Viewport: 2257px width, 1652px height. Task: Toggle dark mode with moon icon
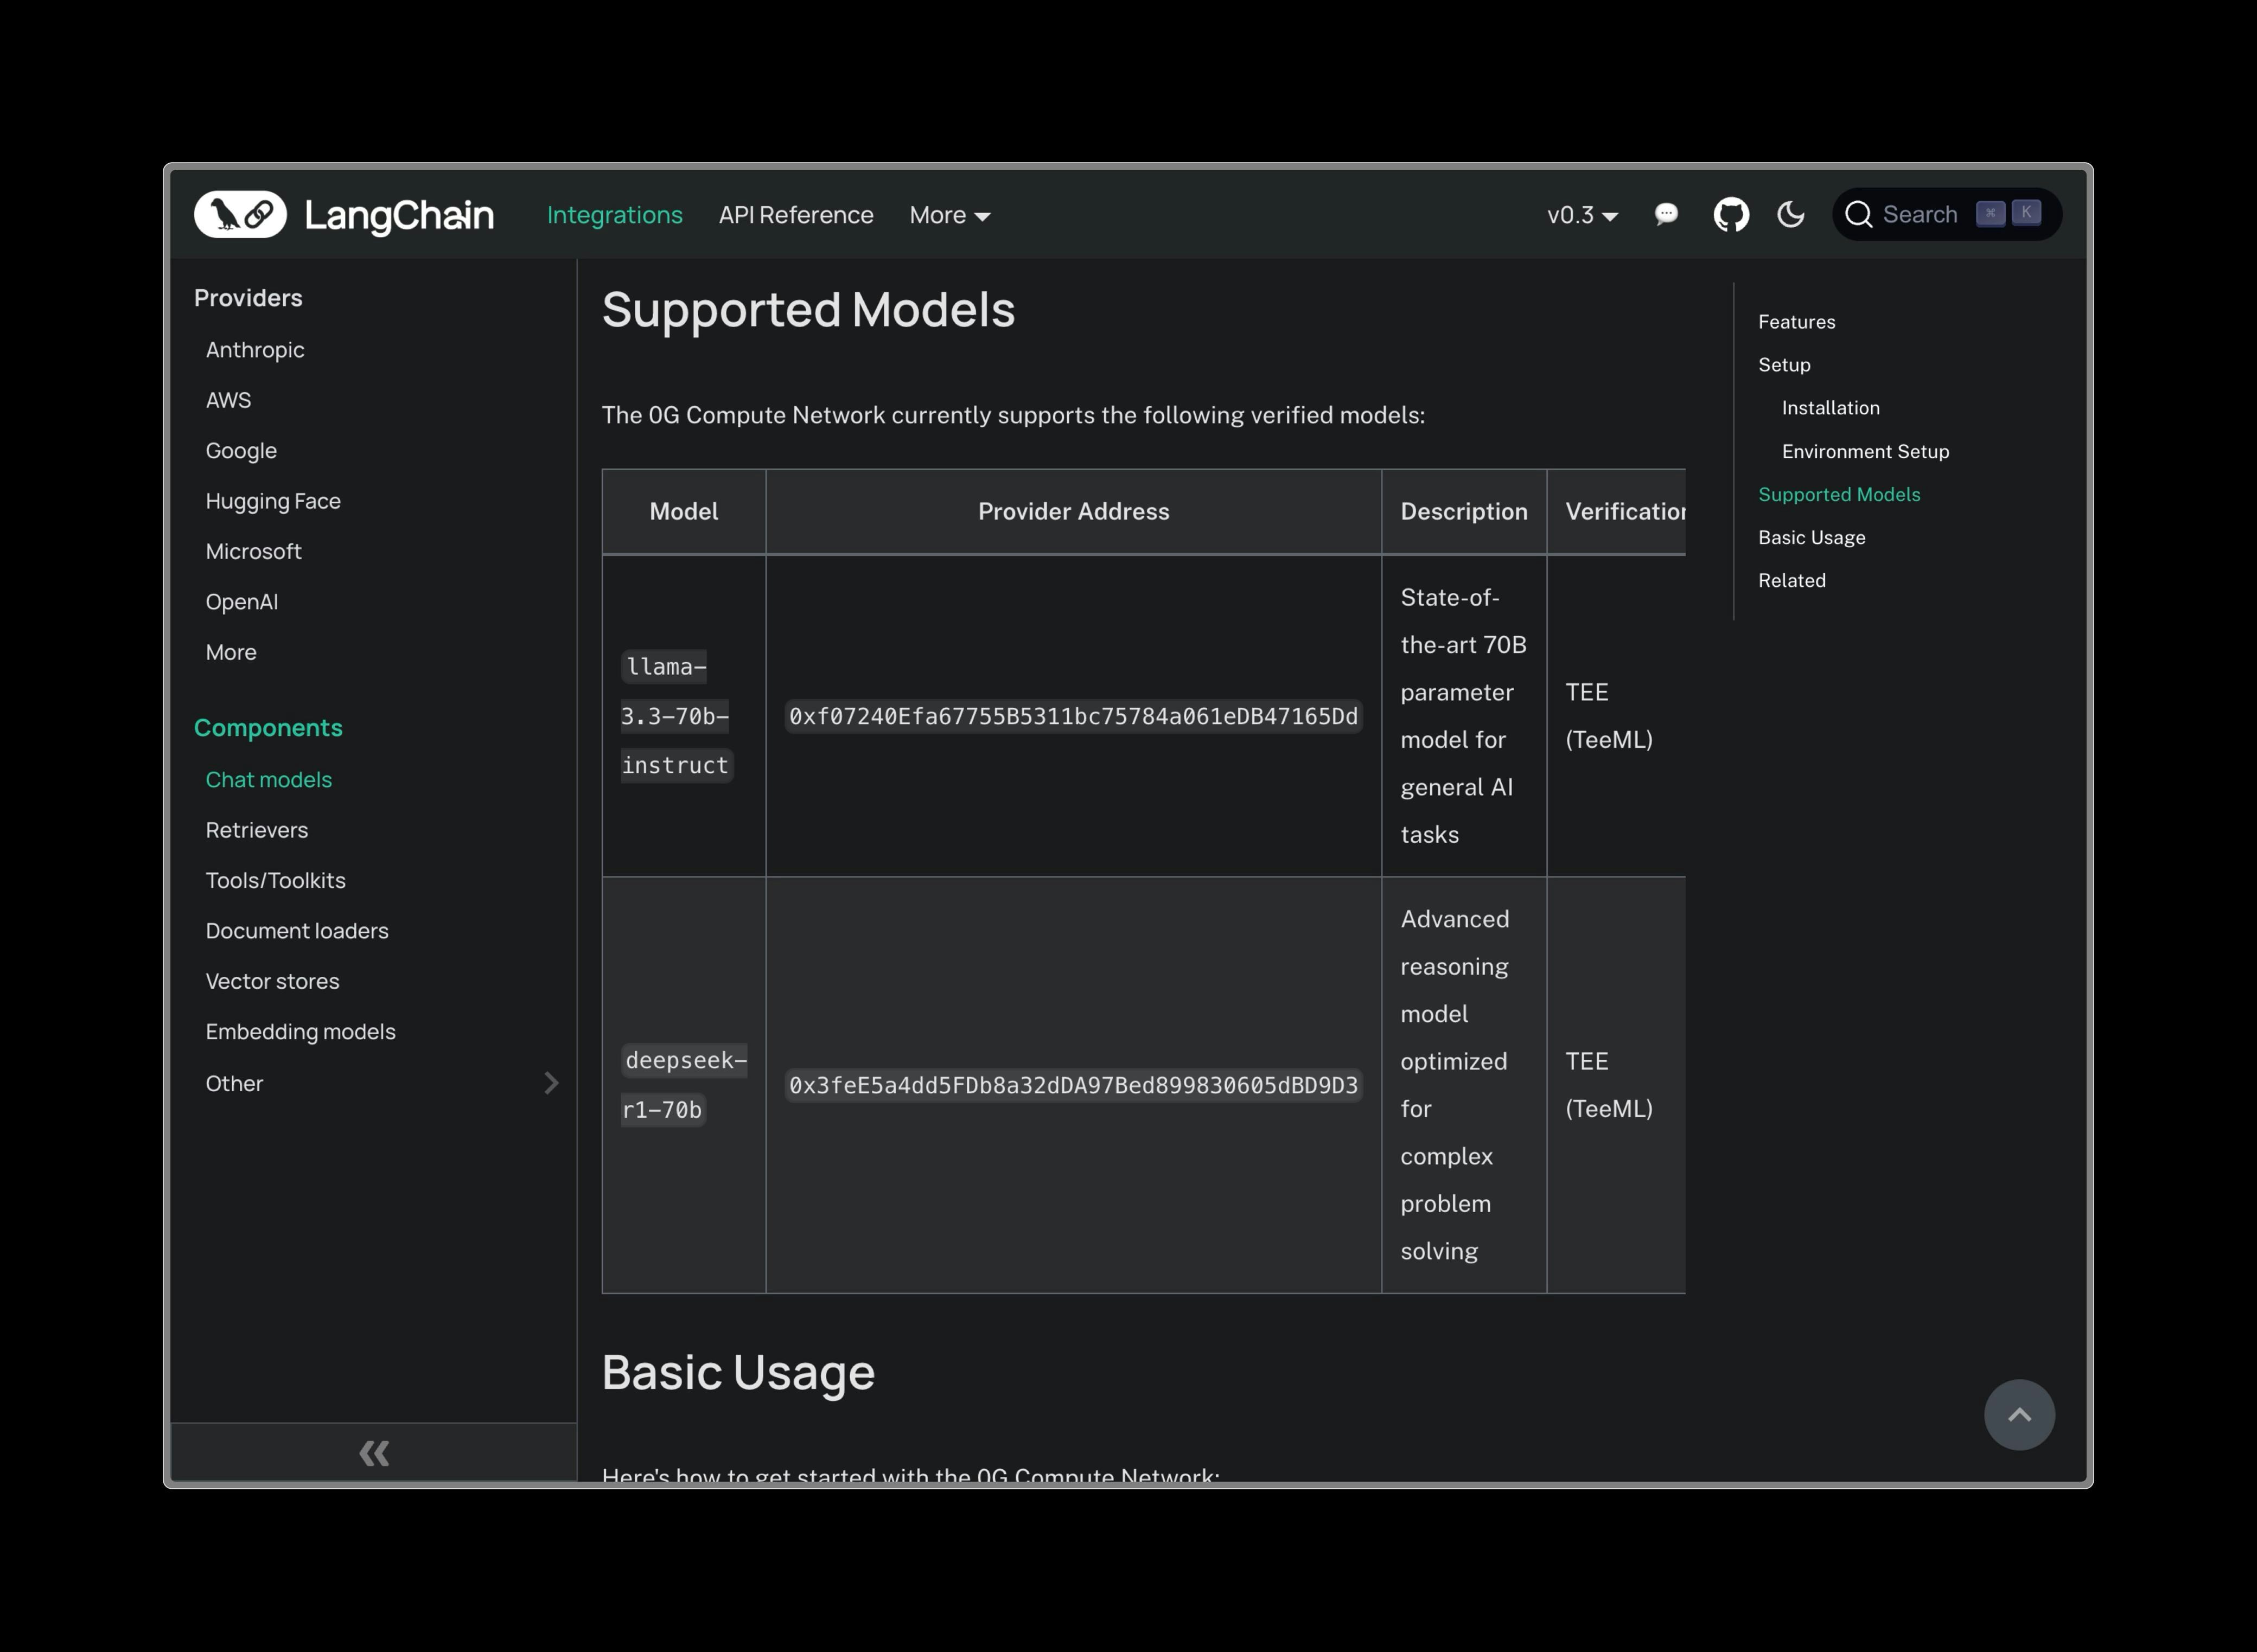(1791, 214)
